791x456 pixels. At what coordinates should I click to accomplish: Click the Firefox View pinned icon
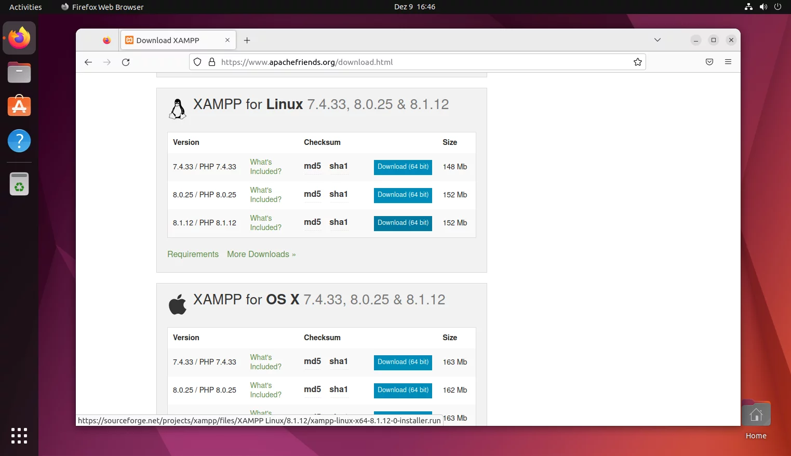coord(106,41)
